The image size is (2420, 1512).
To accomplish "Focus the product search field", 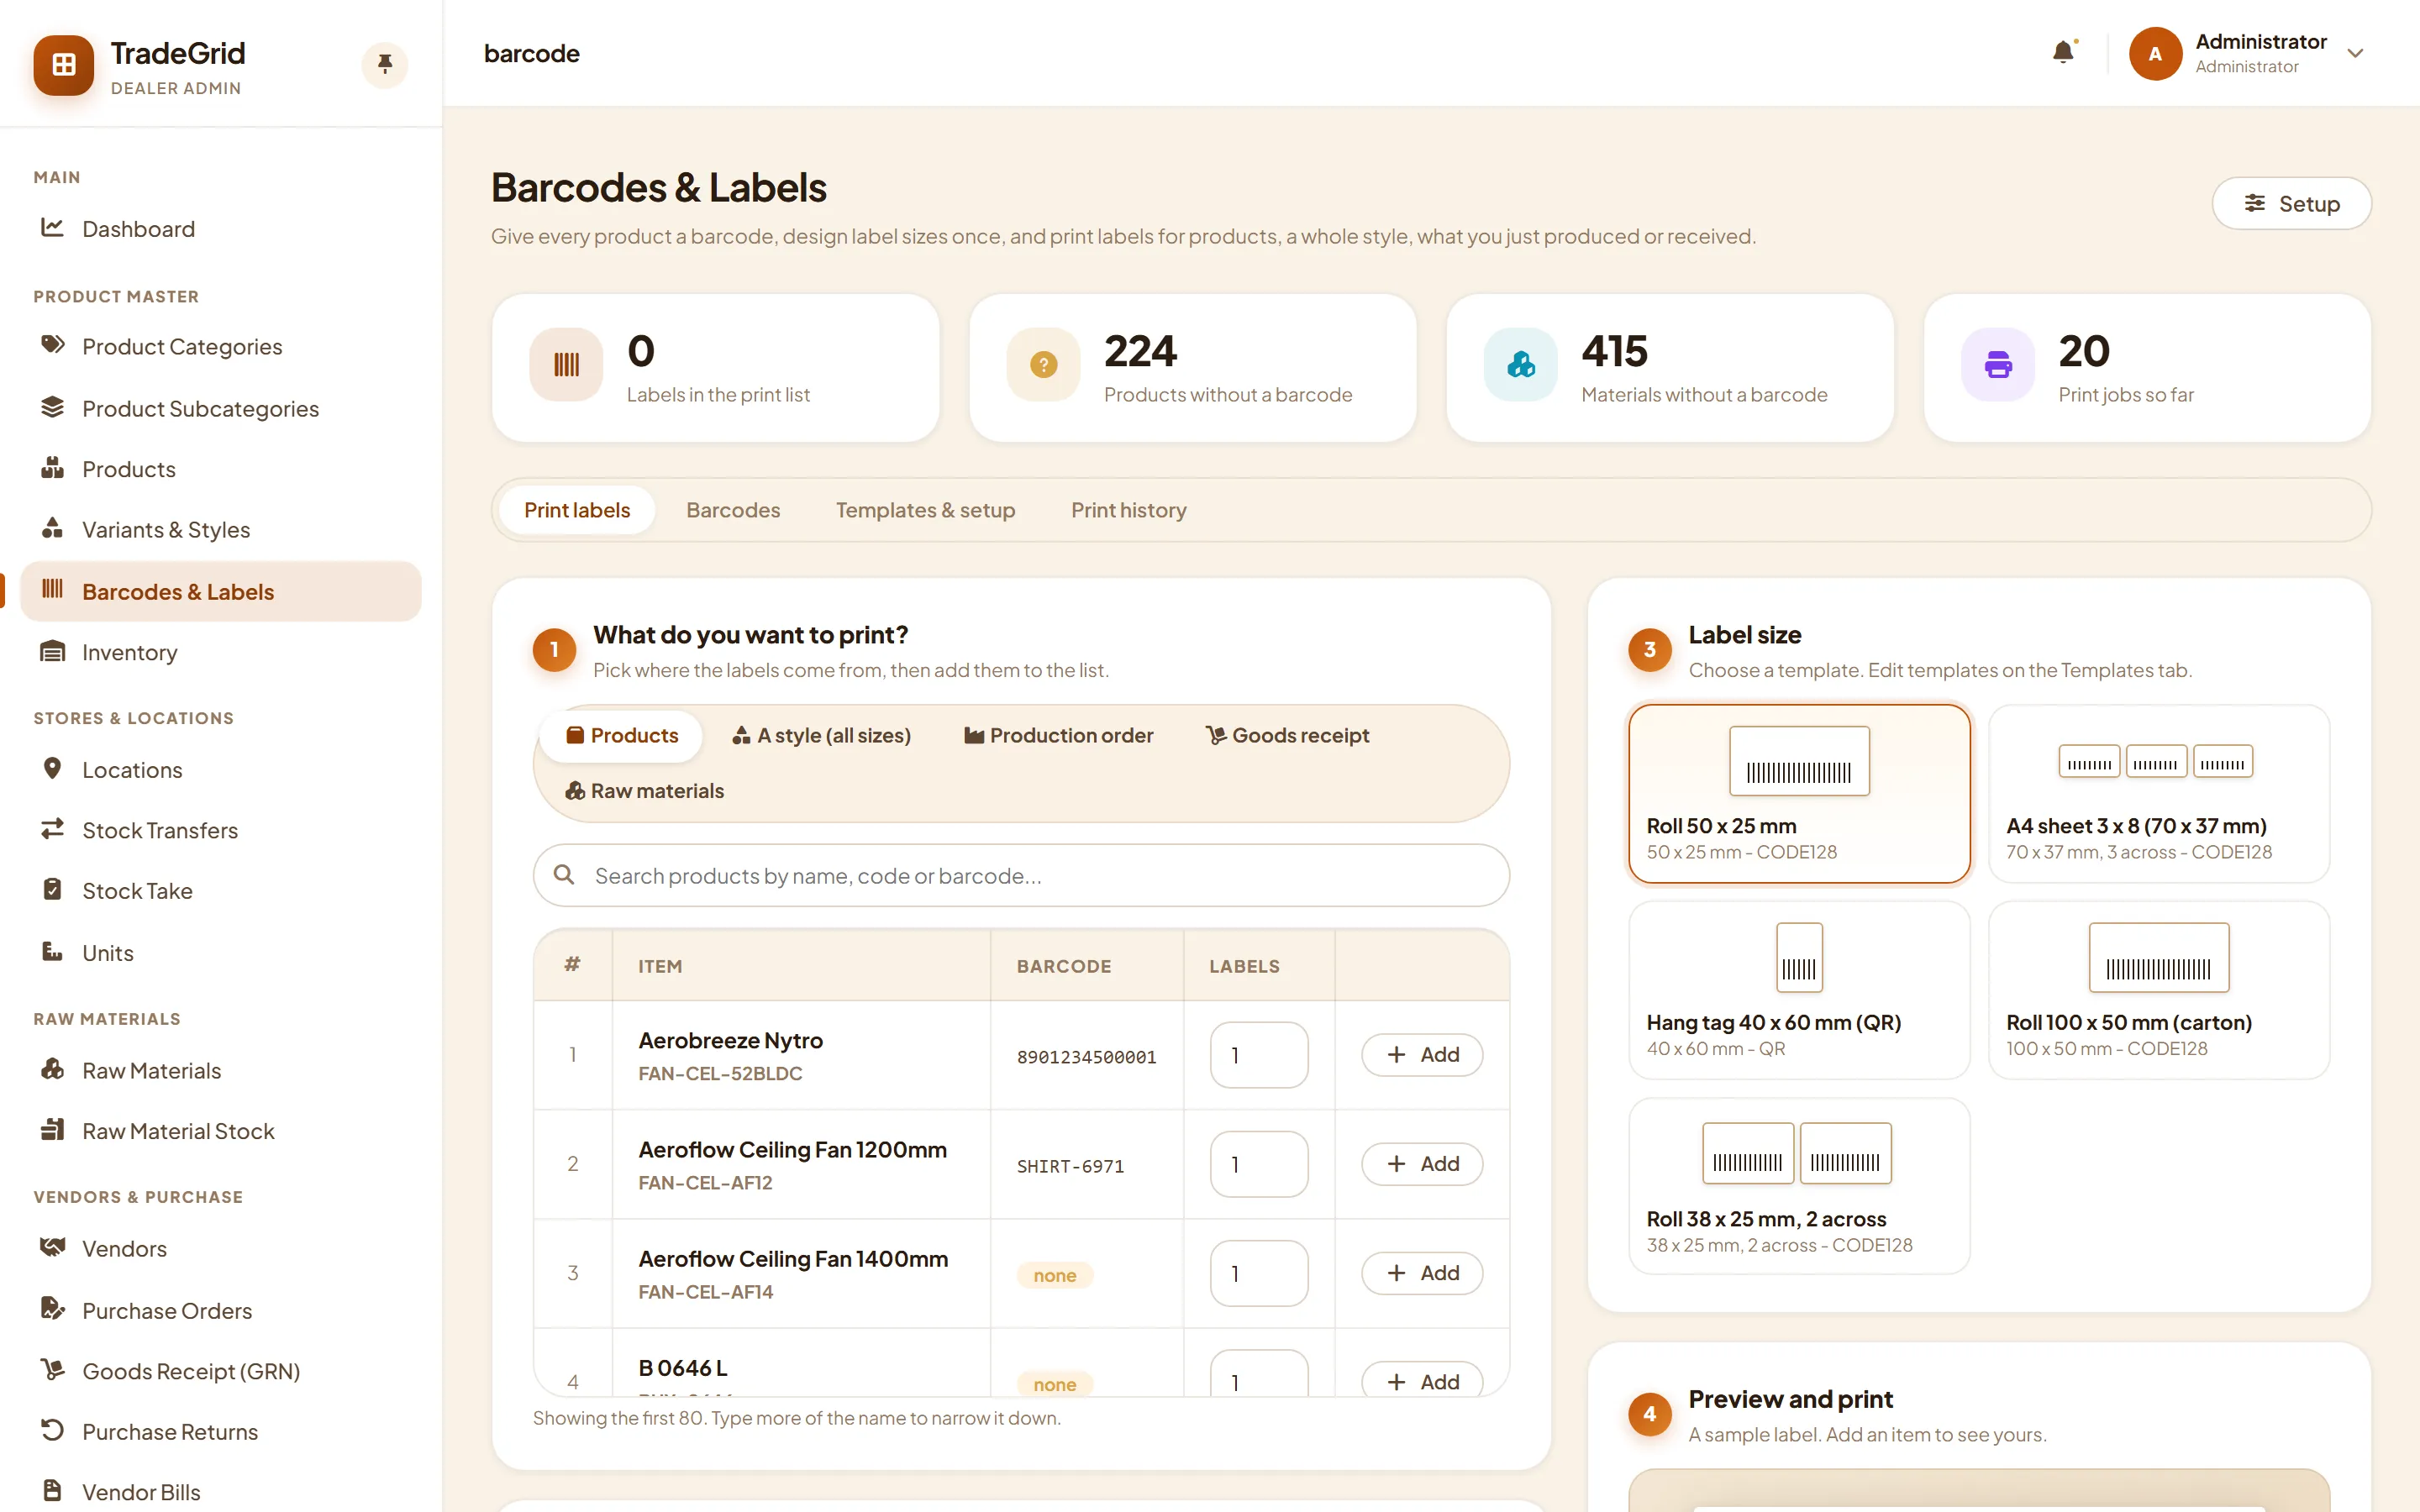I will [1021, 876].
